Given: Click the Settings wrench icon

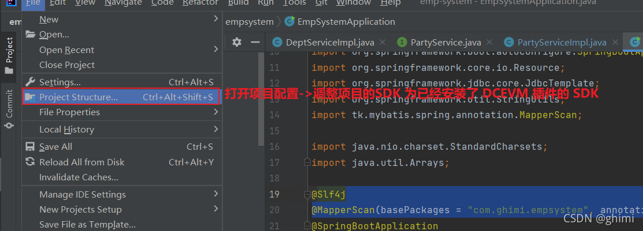Looking at the screenshot, I should coord(31,82).
